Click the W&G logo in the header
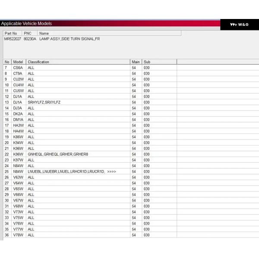This screenshot has width=259, height=259. point(239,25)
